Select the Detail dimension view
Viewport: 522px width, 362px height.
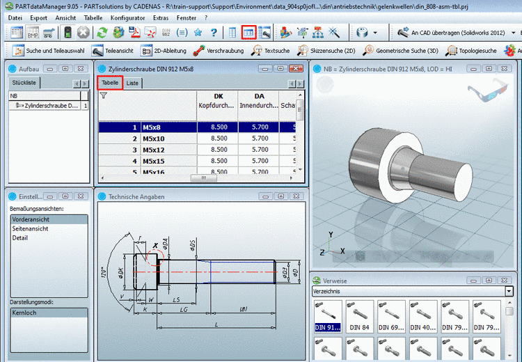[x=21, y=237]
